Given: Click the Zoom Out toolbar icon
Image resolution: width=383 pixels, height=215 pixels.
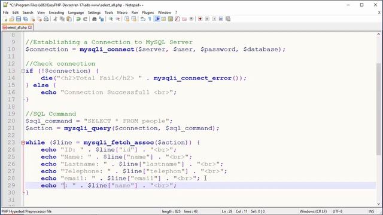Looking at the screenshot, I should tap(117, 19).
